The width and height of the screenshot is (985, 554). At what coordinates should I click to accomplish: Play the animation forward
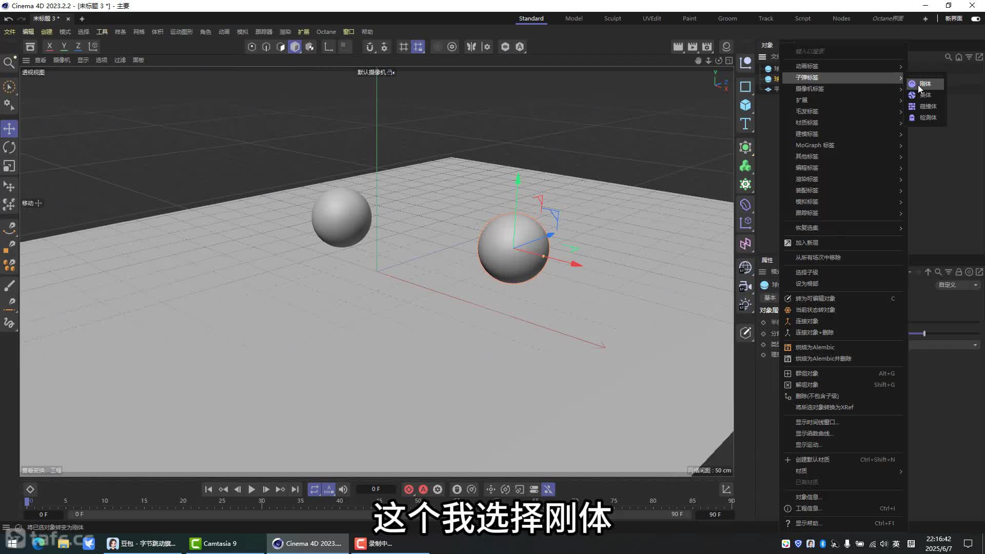[x=251, y=489]
